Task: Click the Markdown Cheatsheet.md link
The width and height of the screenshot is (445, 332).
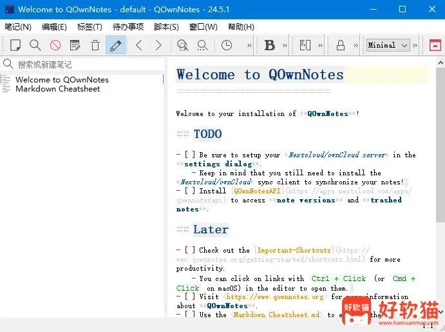Action: pyautogui.click(x=276, y=315)
